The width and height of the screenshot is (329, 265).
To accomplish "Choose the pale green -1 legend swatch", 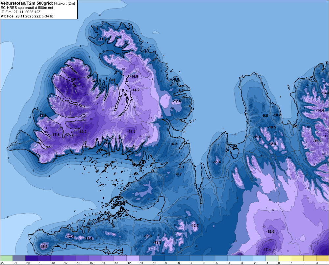I will (272, 258).
